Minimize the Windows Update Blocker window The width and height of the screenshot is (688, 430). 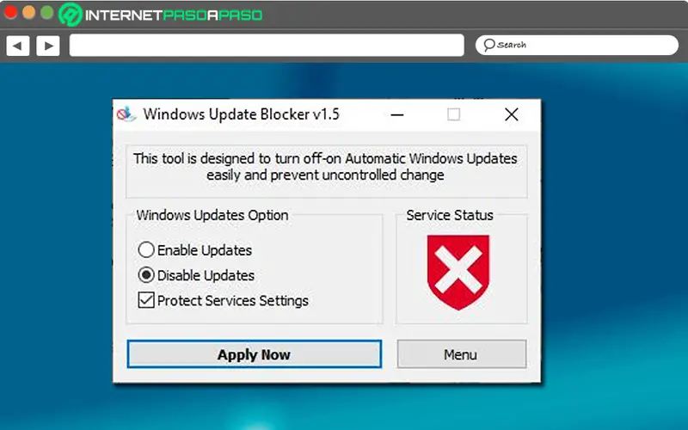pos(397,114)
